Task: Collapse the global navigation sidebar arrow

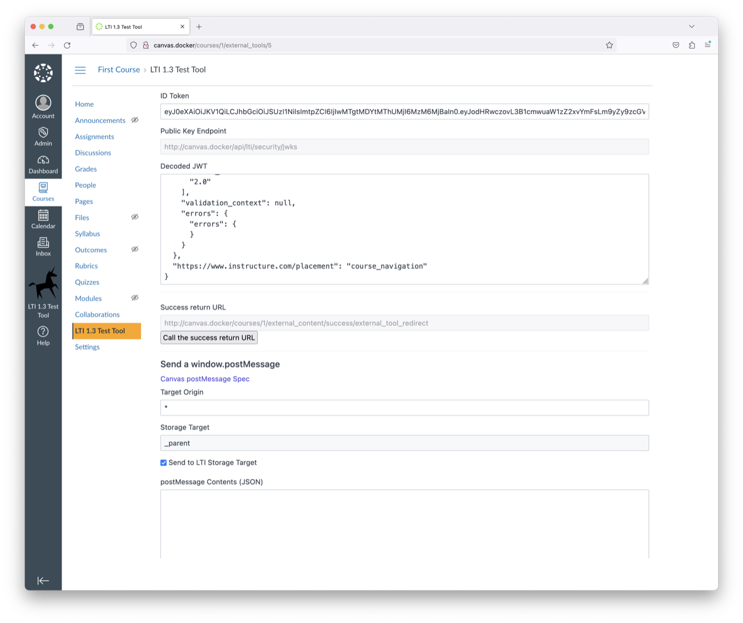Action: click(x=43, y=581)
